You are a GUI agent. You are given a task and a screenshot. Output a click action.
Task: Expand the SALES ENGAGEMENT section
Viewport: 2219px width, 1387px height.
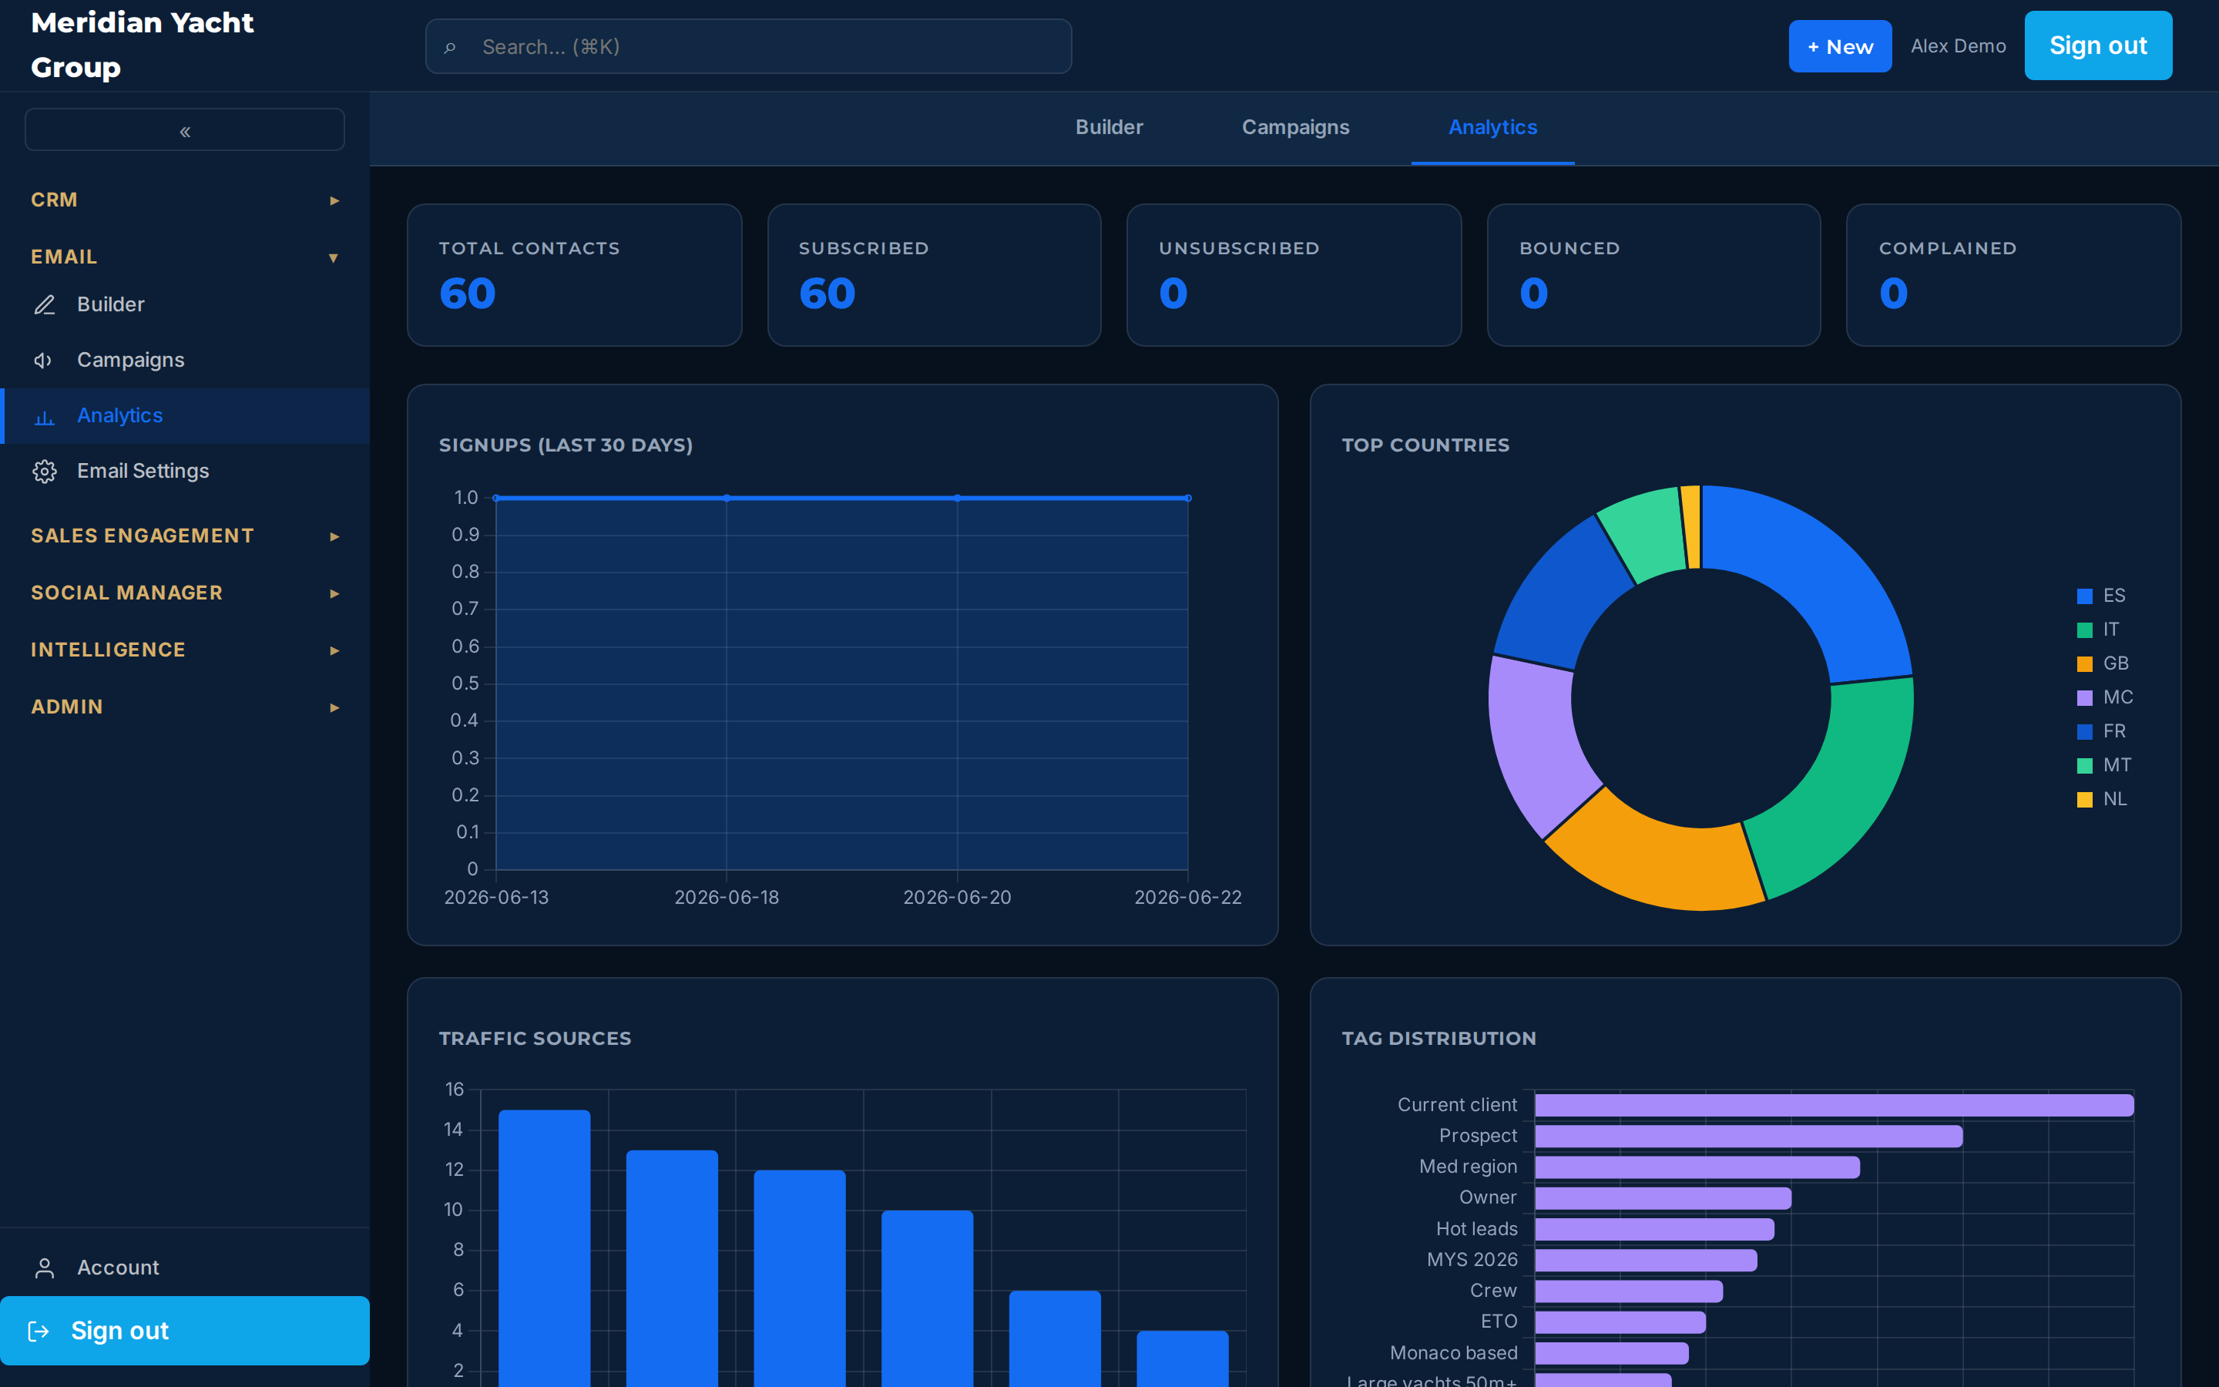184,536
